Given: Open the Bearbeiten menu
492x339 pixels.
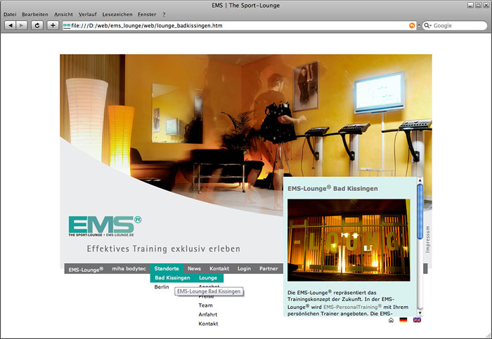Looking at the screenshot, I should (x=35, y=15).
